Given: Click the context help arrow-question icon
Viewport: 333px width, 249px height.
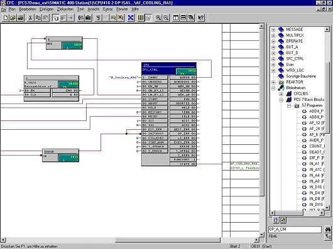Looking at the screenshot, I should (x=200, y=18).
